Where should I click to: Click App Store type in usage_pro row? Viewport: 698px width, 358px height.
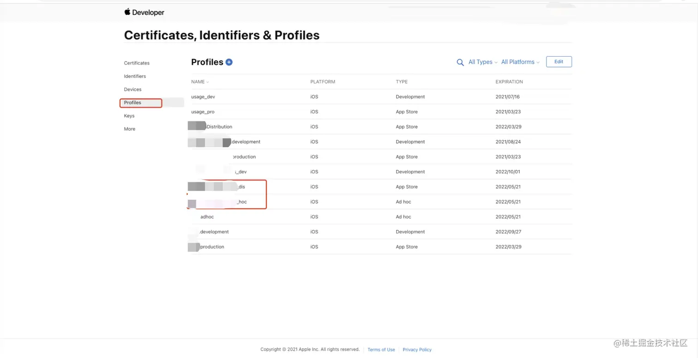pos(407,112)
